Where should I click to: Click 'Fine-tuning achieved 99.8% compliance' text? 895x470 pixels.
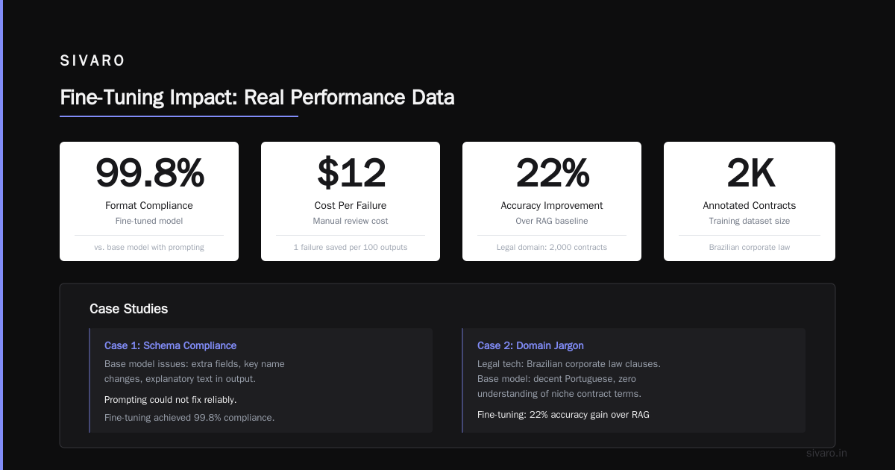(189, 417)
